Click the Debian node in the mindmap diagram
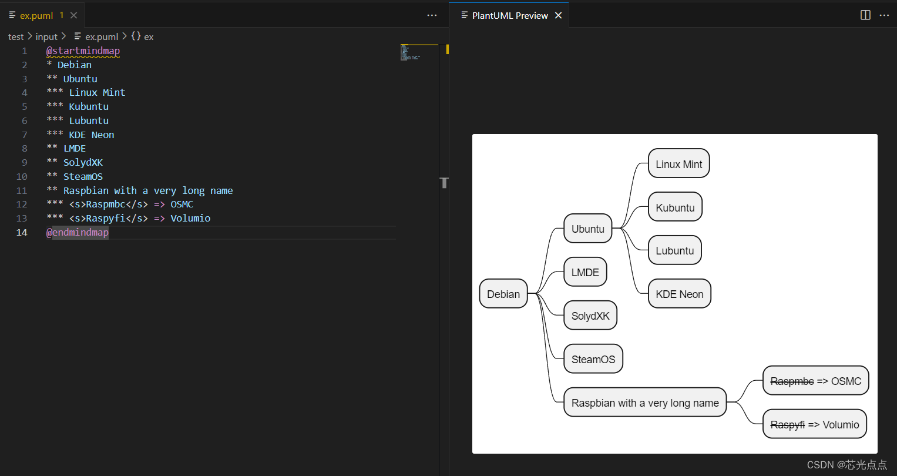897x476 pixels. pyautogui.click(x=503, y=293)
